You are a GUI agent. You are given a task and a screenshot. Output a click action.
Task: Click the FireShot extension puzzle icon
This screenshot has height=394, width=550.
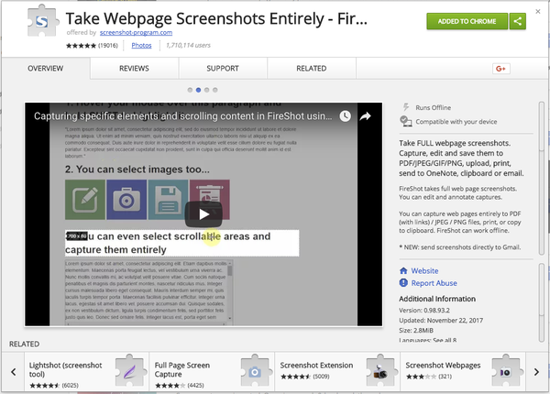pyautogui.click(x=42, y=21)
